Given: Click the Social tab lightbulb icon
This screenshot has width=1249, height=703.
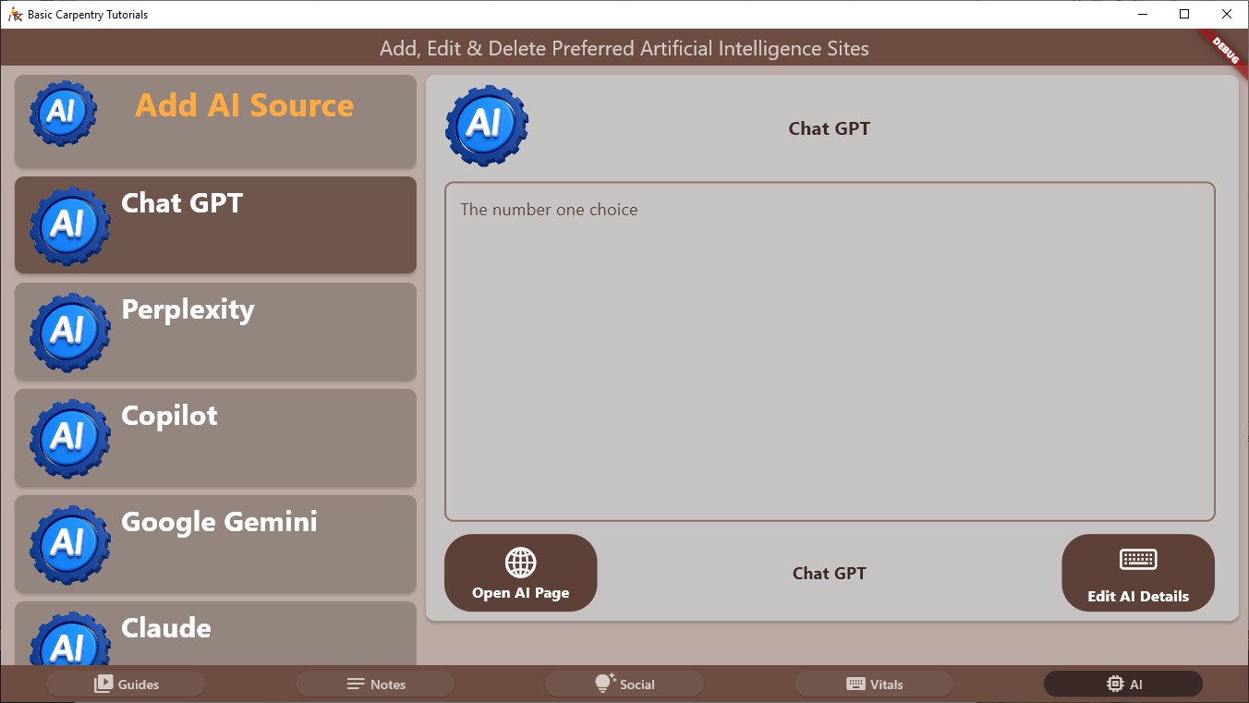Looking at the screenshot, I should pos(605,683).
